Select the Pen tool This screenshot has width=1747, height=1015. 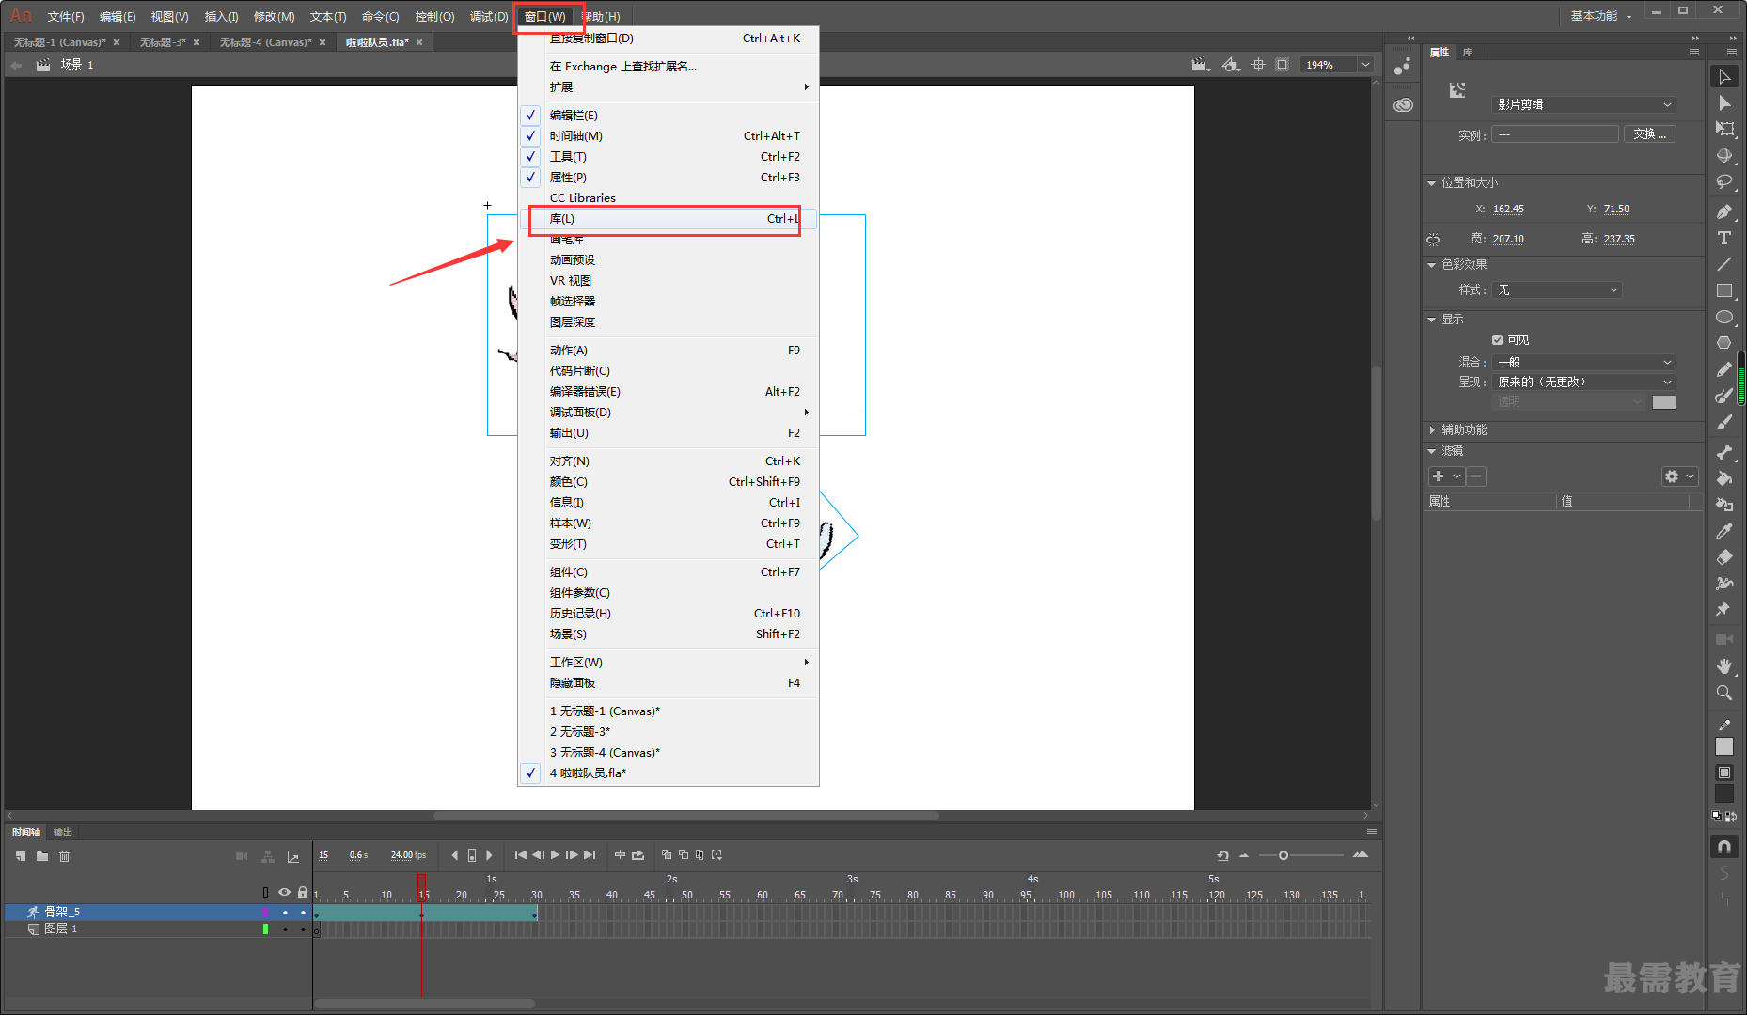click(1724, 212)
